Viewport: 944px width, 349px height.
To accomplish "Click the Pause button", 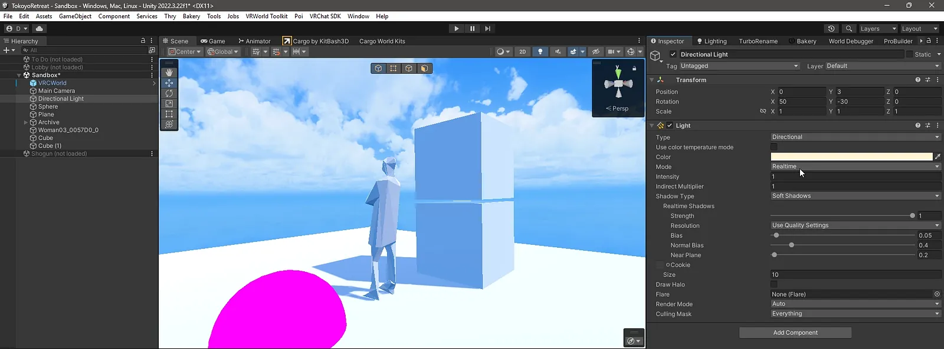I will pos(472,28).
